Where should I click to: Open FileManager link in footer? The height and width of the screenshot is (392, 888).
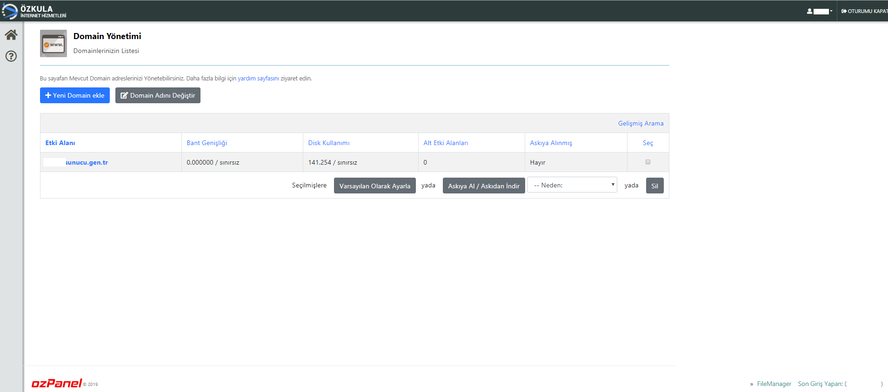(x=774, y=384)
